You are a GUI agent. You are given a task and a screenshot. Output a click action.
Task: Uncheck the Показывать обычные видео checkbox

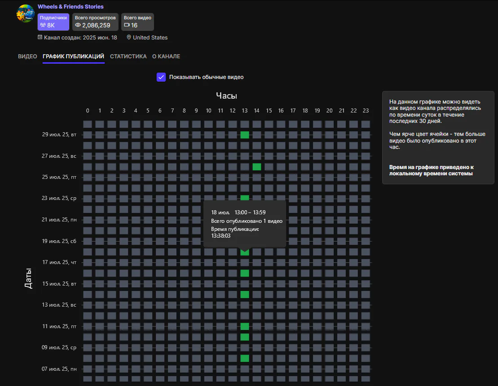(161, 77)
